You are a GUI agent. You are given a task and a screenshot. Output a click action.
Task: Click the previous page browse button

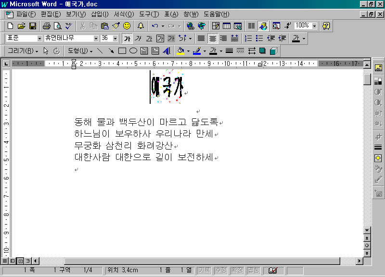[367, 238]
